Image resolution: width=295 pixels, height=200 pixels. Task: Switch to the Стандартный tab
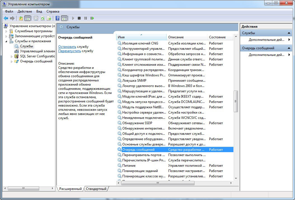[96, 189]
